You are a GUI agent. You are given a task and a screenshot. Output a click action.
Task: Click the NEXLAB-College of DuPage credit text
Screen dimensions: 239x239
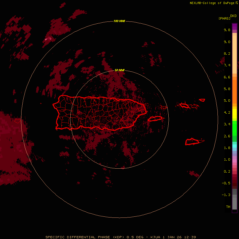(212, 3)
